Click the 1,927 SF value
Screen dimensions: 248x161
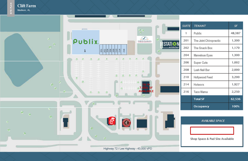click(x=235, y=84)
